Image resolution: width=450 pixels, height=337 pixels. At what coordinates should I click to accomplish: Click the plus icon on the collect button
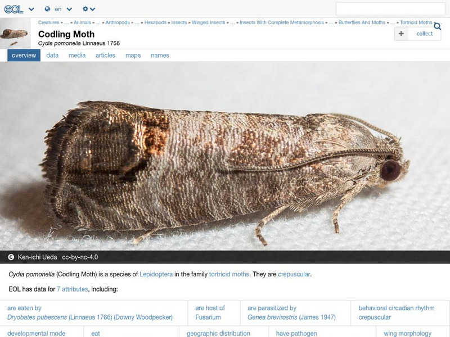click(400, 34)
